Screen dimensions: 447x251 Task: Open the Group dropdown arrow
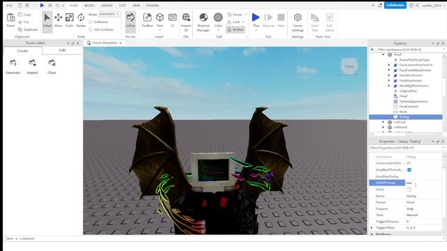(x=245, y=15)
